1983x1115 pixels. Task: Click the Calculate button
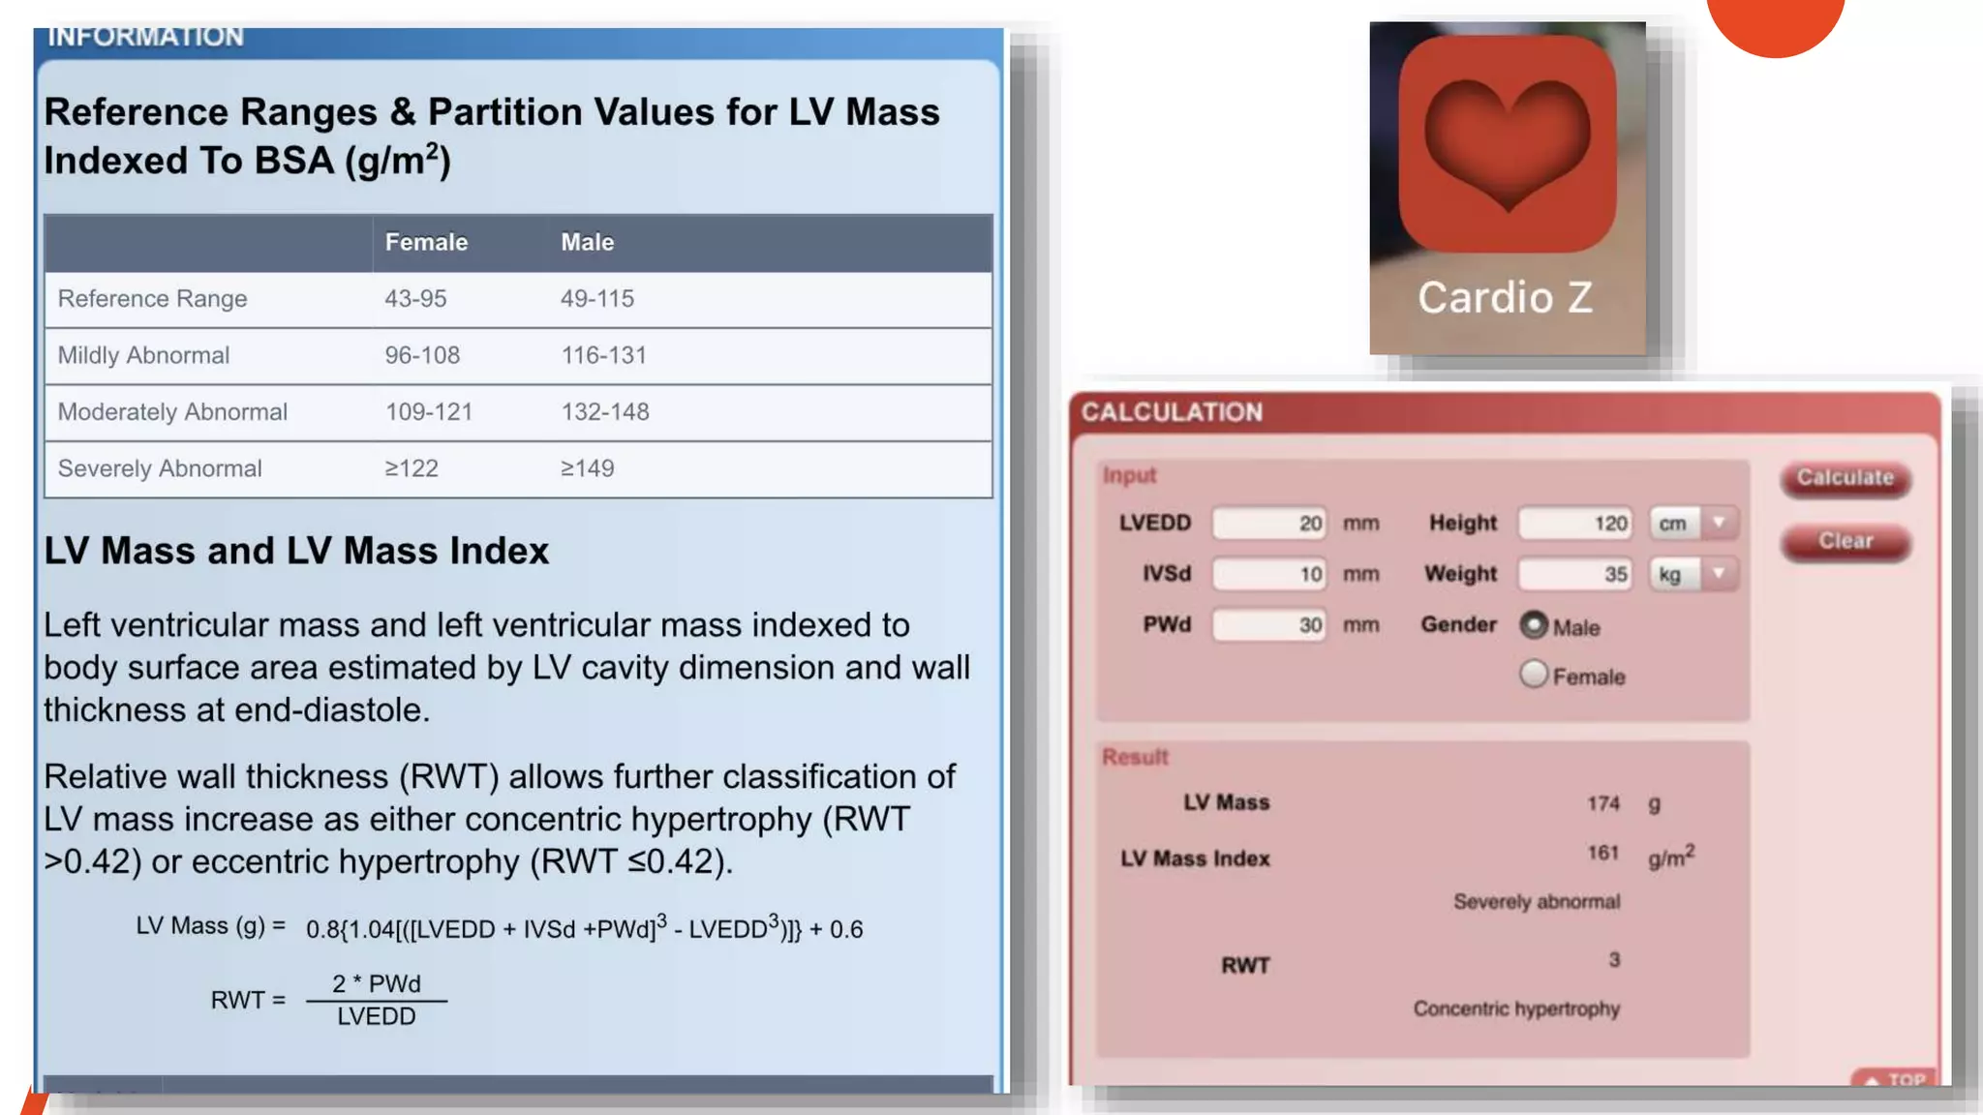coord(1845,478)
